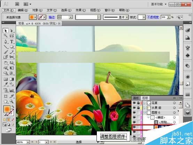Select the Line Segment tool
The height and width of the screenshot is (145, 193).
(6, 47)
